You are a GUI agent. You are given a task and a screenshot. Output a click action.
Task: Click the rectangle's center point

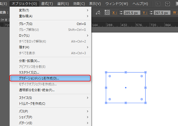(126, 87)
